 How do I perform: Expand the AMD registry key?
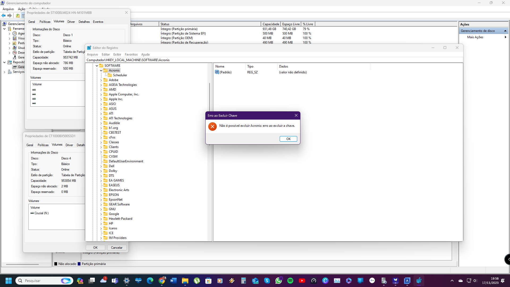(101, 90)
